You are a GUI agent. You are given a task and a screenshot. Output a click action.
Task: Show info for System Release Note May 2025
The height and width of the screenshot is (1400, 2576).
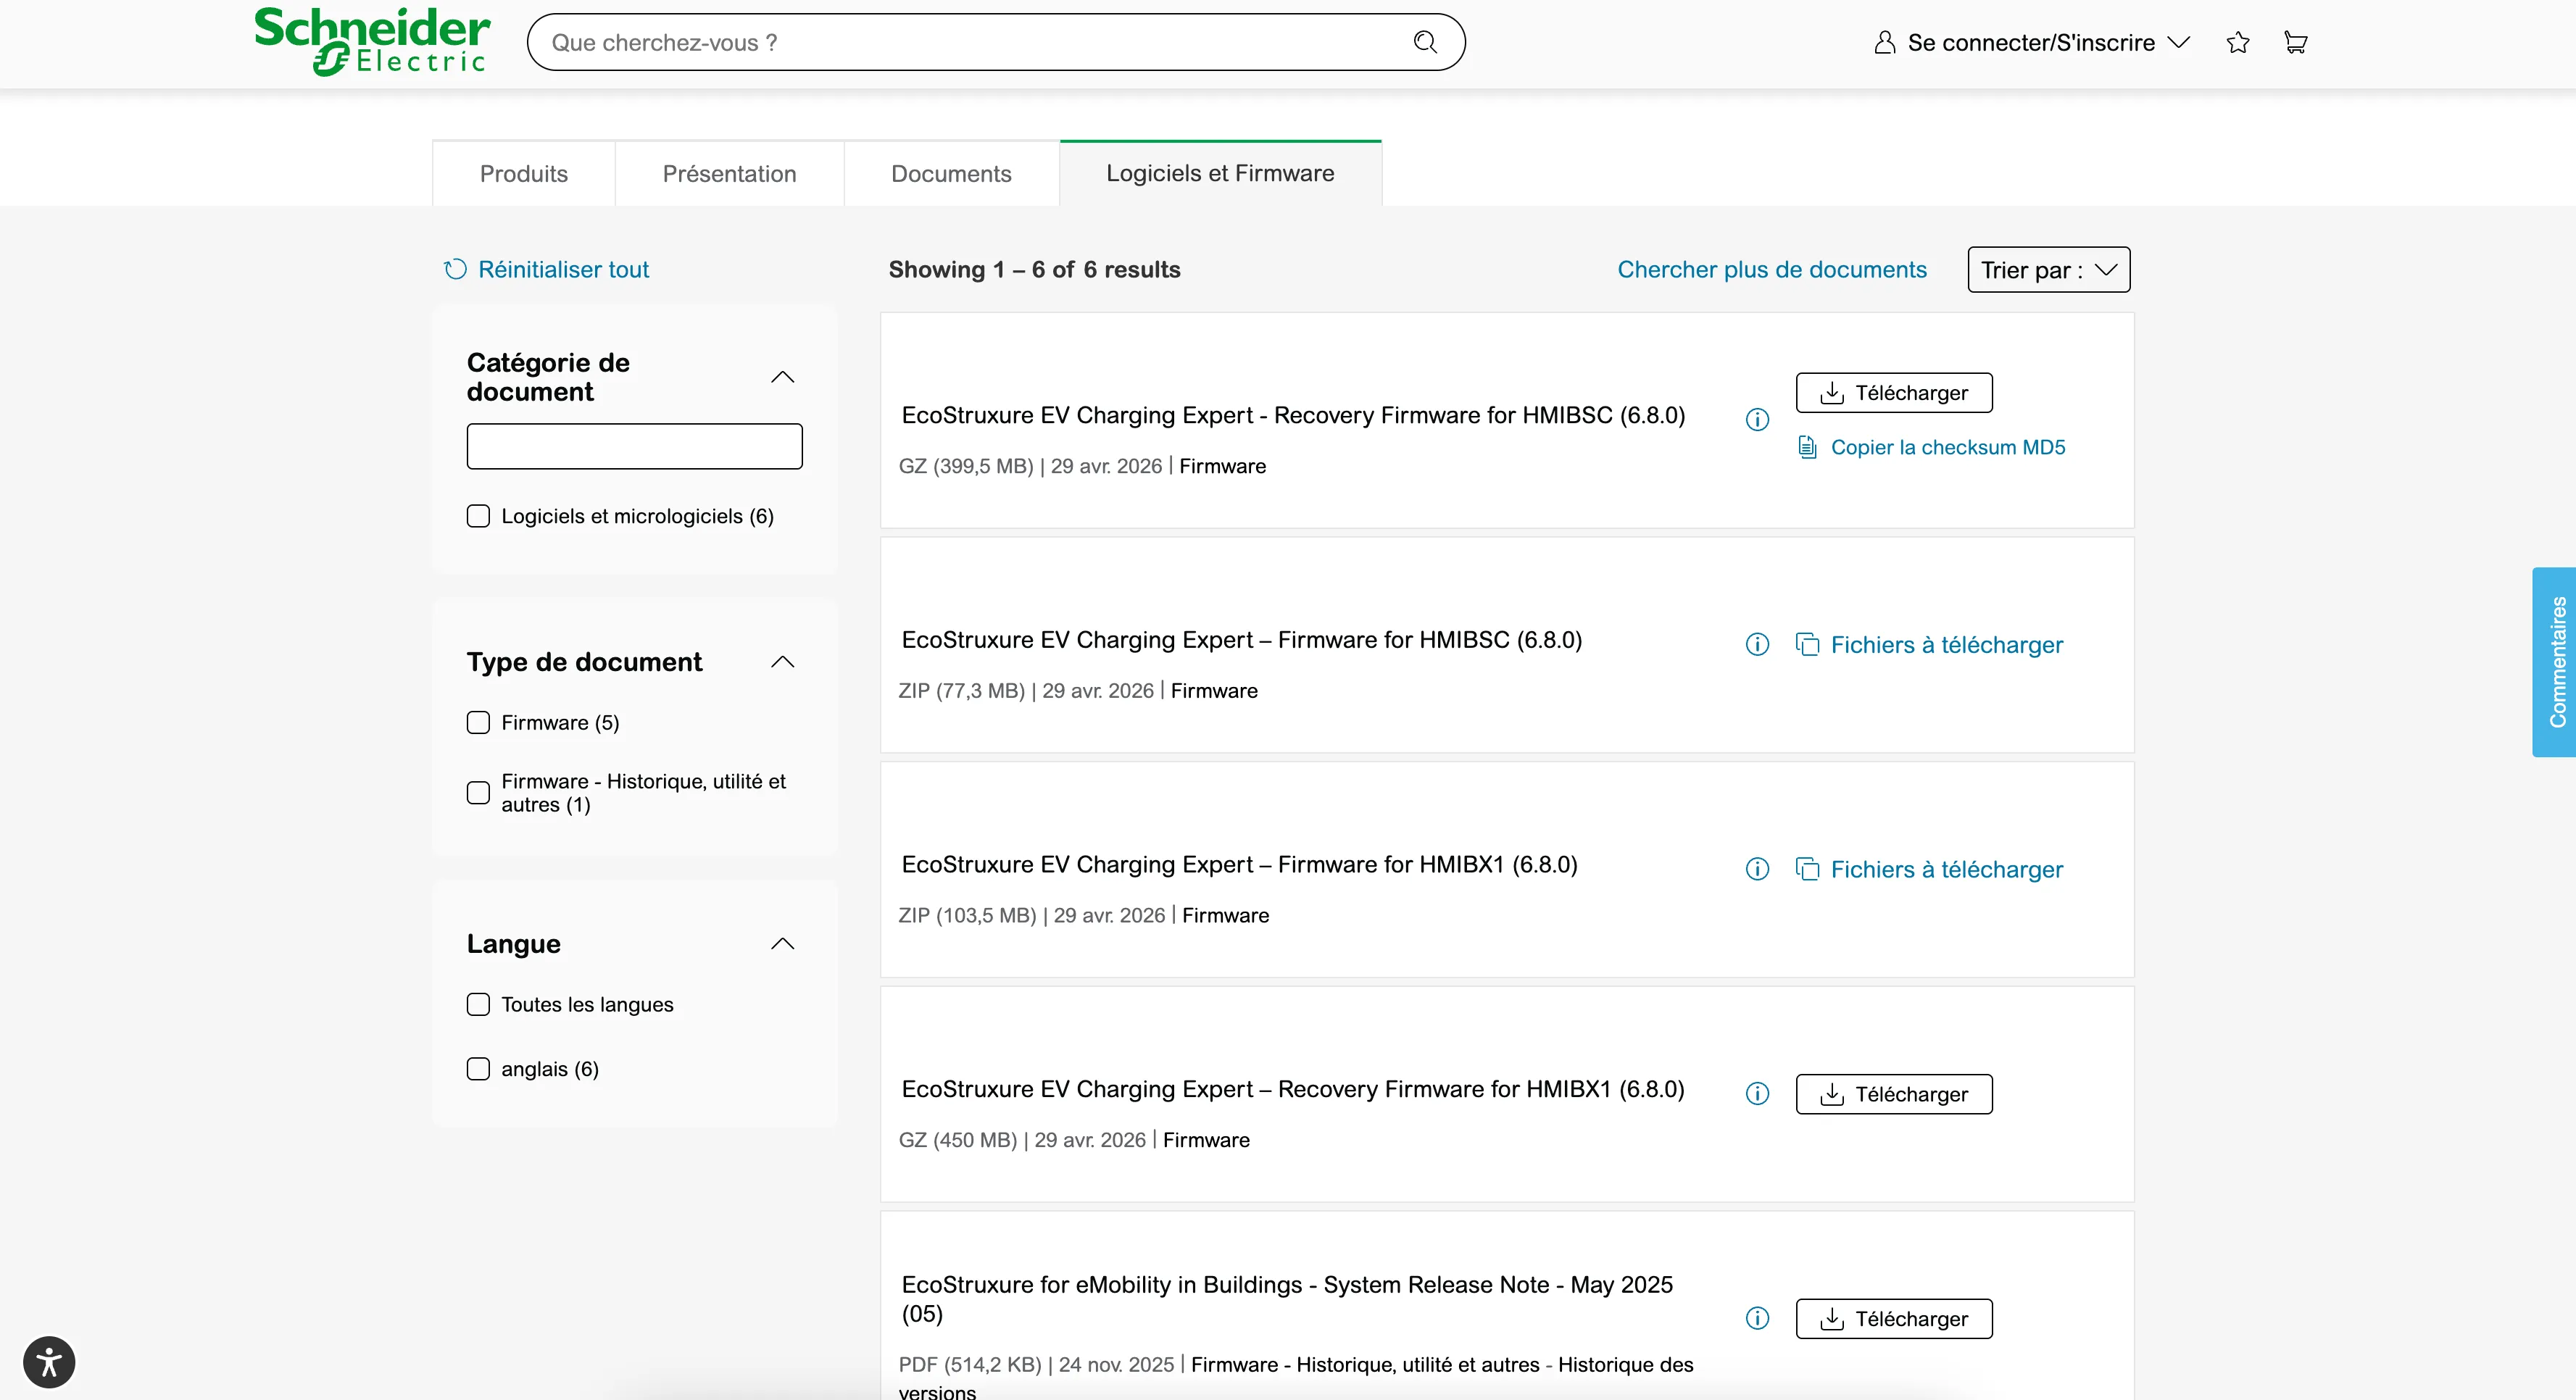tap(1757, 1318)
